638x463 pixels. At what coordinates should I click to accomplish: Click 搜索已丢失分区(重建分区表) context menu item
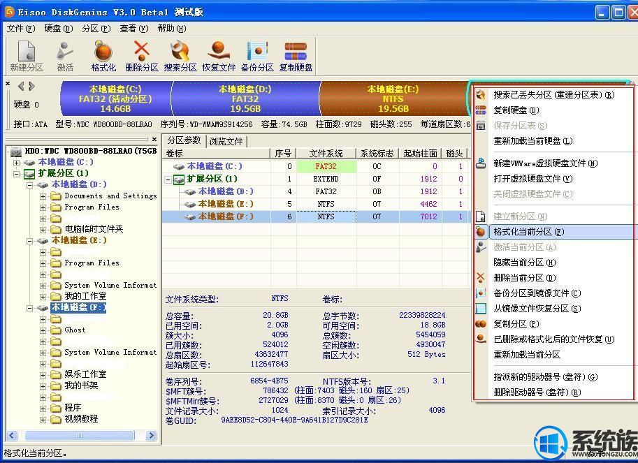(x=553, y=95)
